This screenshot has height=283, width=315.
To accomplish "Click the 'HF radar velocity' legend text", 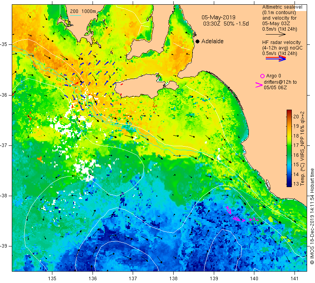I will 281,42.
